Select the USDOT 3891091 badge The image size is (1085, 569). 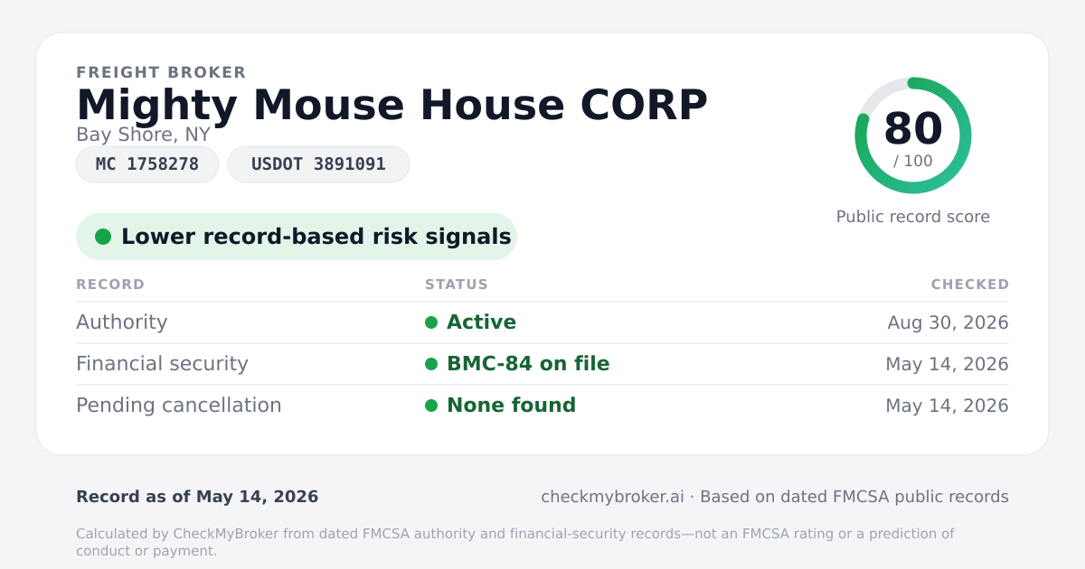(318, 164)
